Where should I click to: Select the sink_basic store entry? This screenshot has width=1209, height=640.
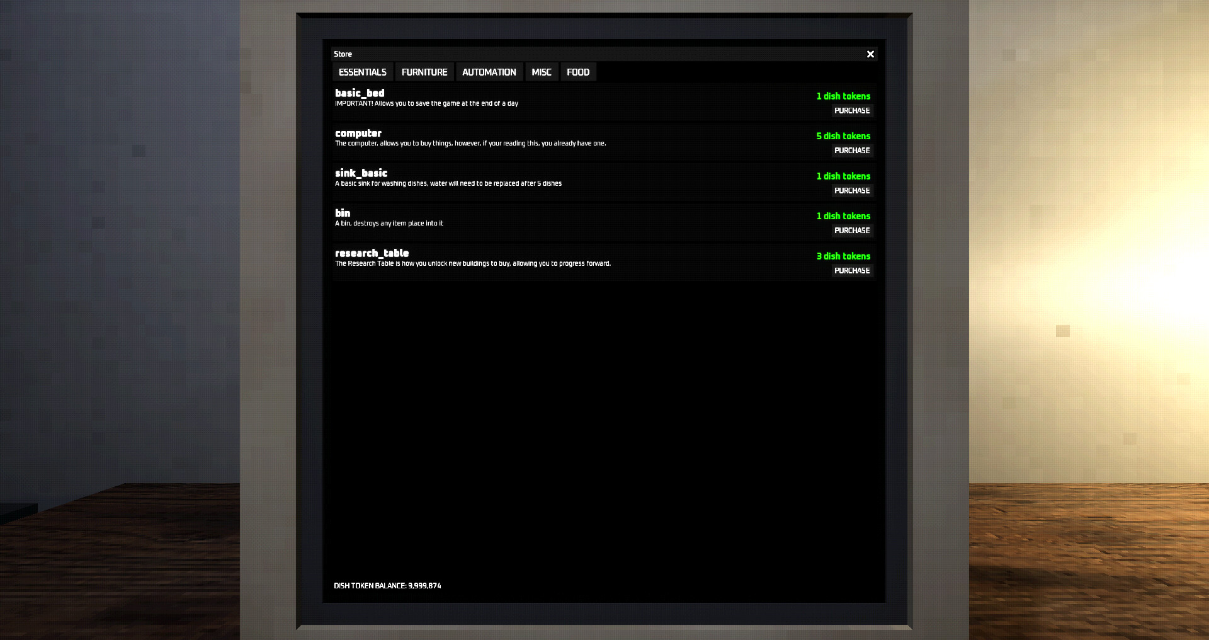[x=361, y=173]
